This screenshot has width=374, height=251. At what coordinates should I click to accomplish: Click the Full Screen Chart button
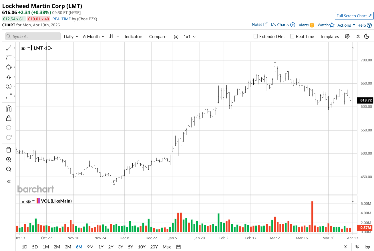coord(354,16)
